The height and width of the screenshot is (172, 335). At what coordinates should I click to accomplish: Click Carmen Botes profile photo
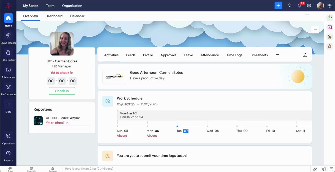(62, 44)
